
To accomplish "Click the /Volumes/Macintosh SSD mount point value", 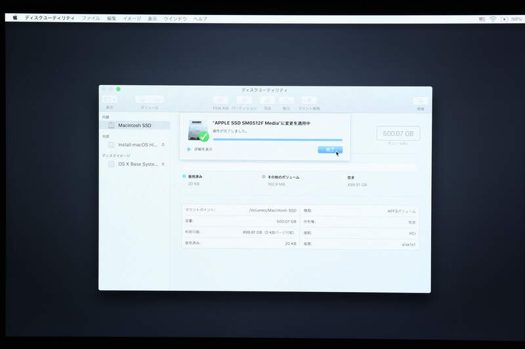I will pos(273,210).
